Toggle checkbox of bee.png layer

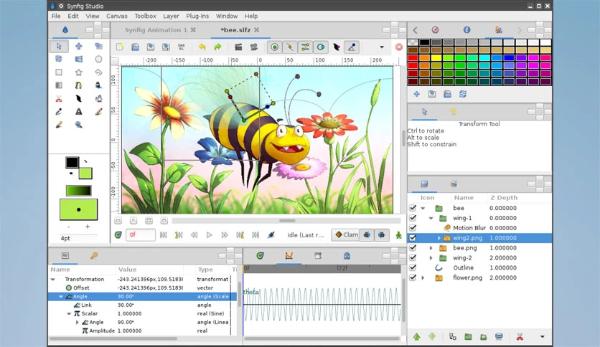pos(413,247)
